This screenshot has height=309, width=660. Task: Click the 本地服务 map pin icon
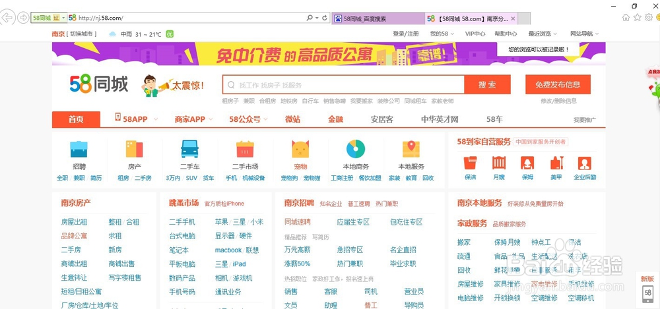point(411,150)
